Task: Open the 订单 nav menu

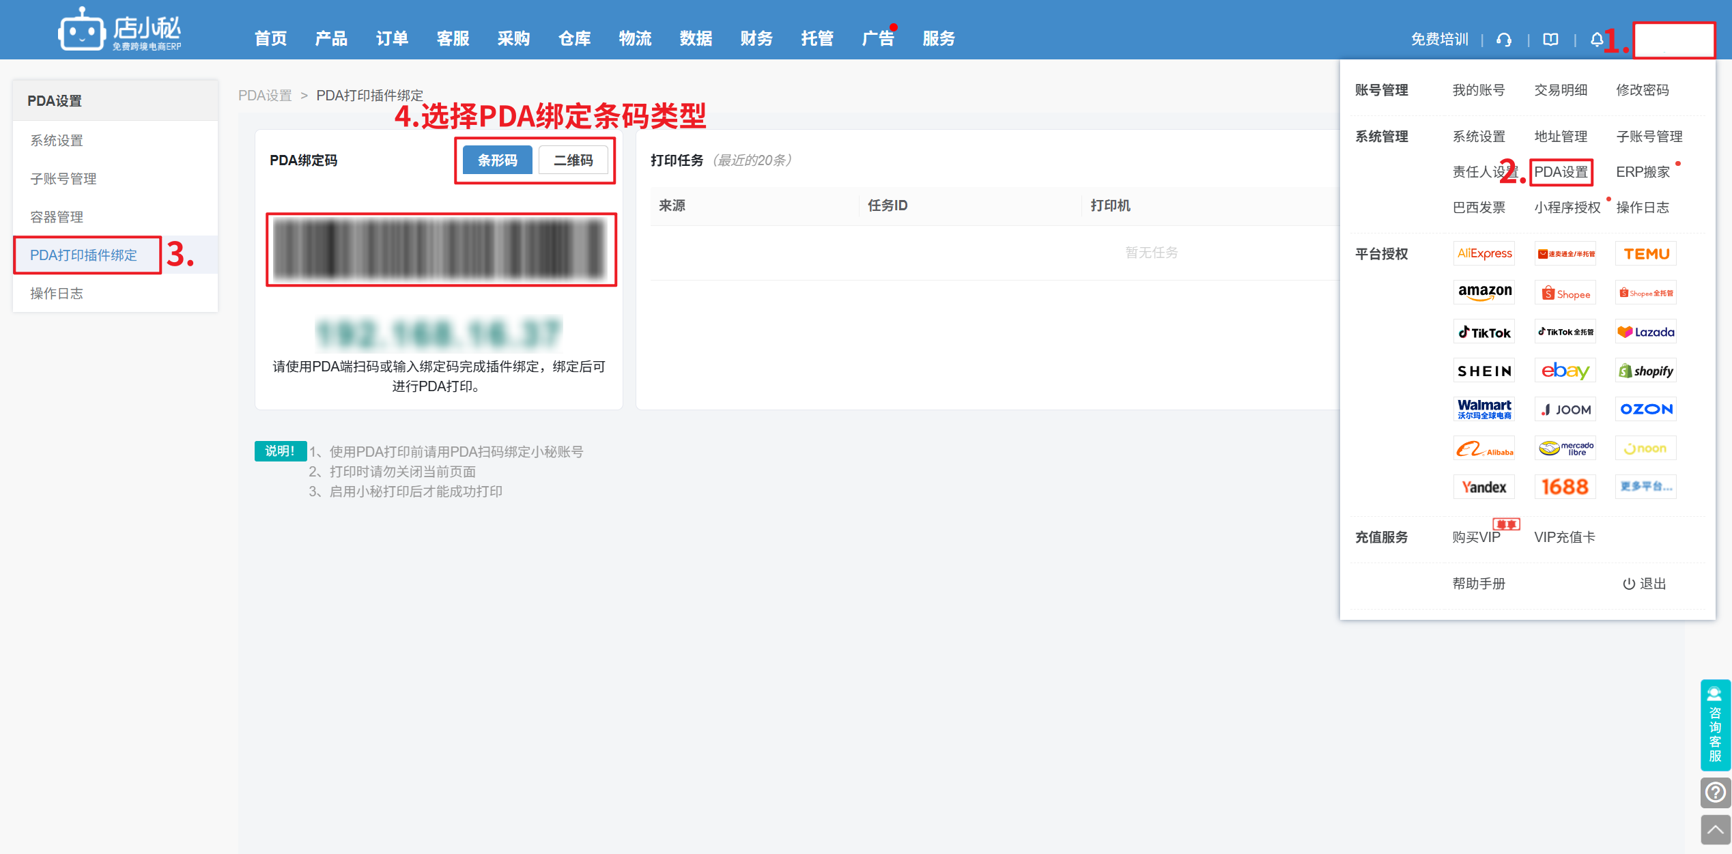Action: [x=392, y=39]
